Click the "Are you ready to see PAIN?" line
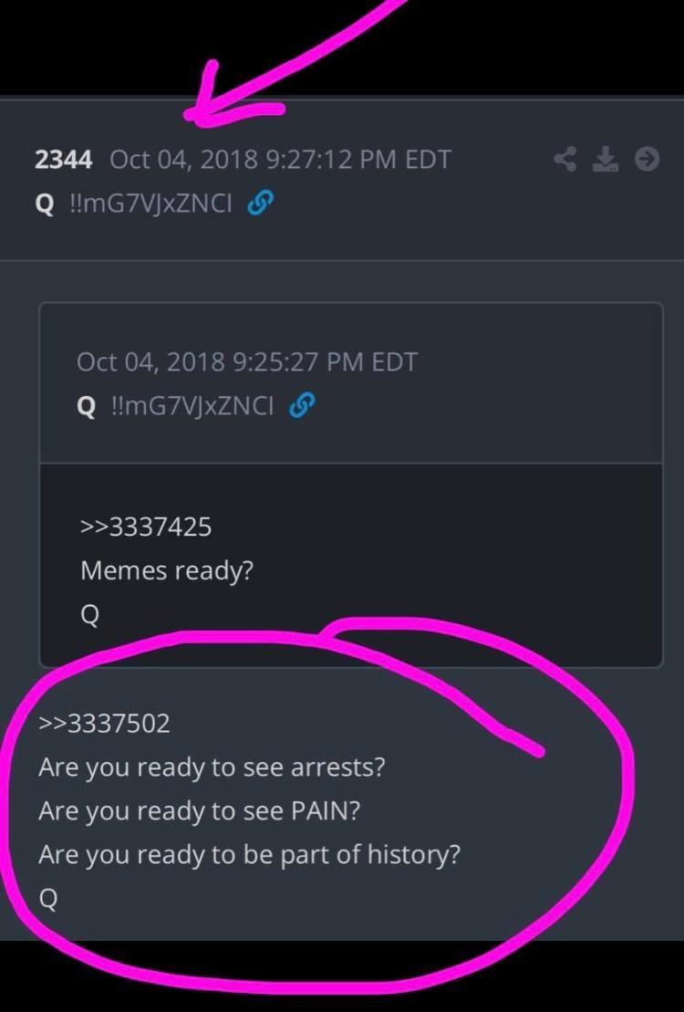Viewport: 684px width, 1012px height. [x=200, y=811]
